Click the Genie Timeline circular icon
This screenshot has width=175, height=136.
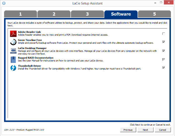pyautogui.click(x=13, y=42)
